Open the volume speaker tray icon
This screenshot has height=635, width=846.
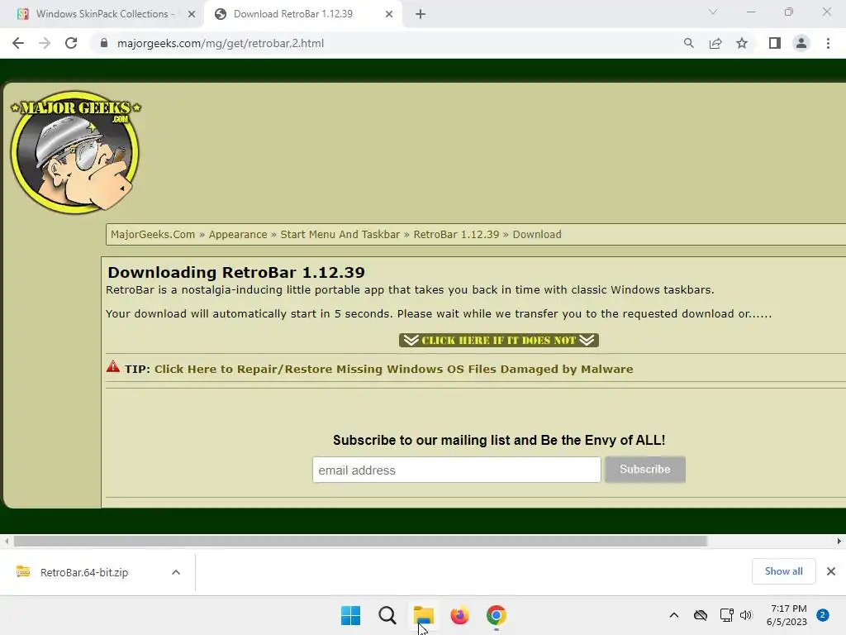pos(746,615)
